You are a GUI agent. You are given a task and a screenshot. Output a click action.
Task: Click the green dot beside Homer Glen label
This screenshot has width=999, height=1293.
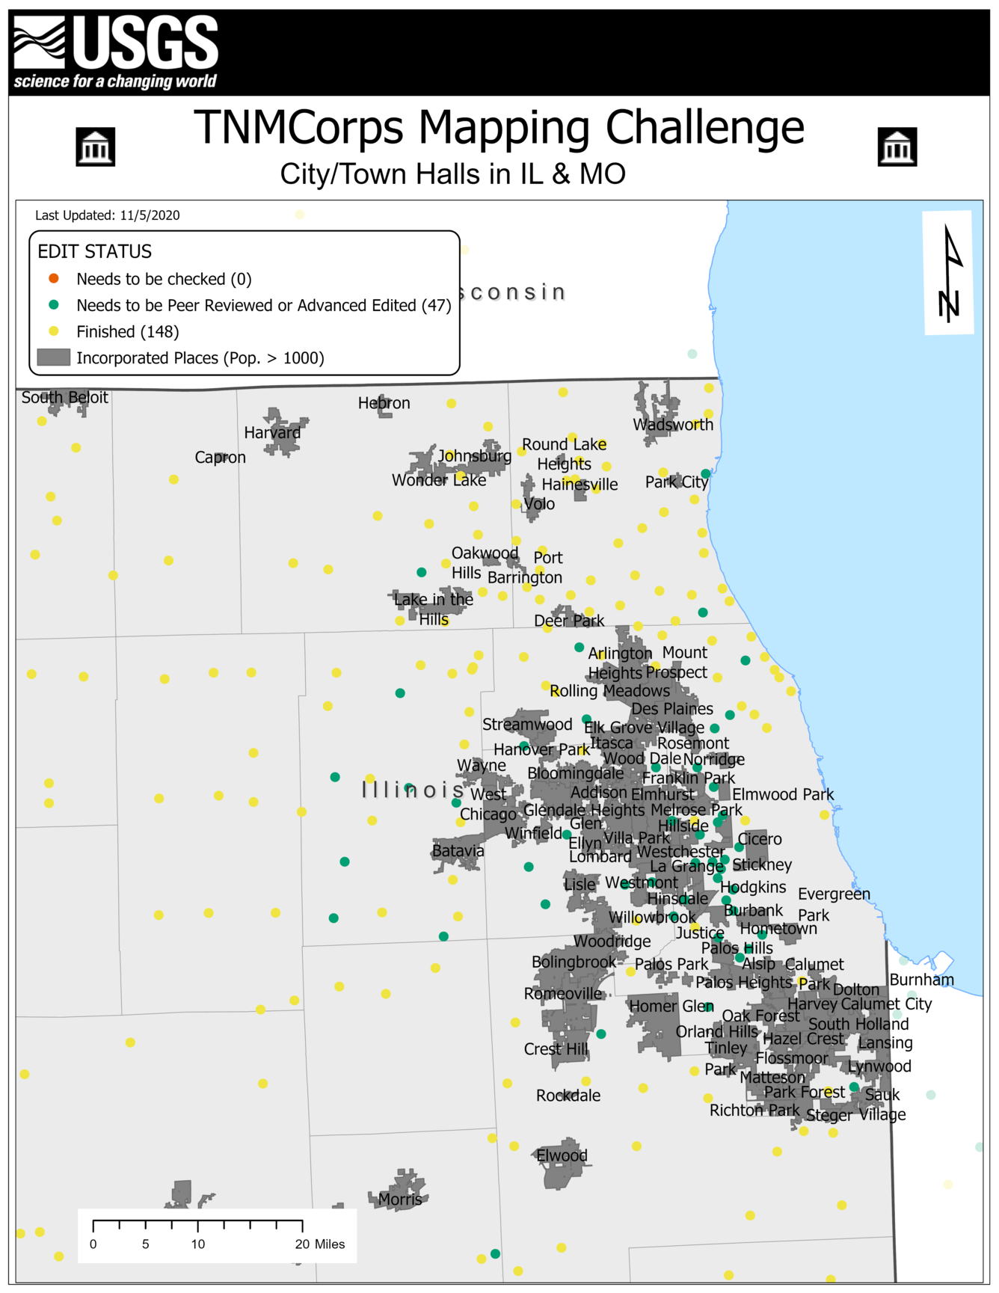point(709,1007)
